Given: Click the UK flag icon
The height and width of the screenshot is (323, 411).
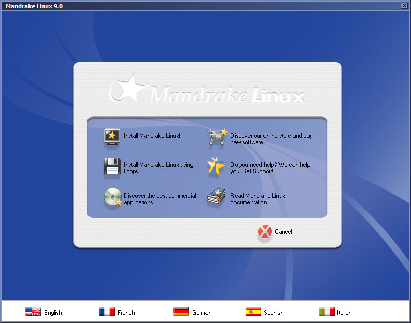Looking at the screenshot, I should tap(33, 312).
